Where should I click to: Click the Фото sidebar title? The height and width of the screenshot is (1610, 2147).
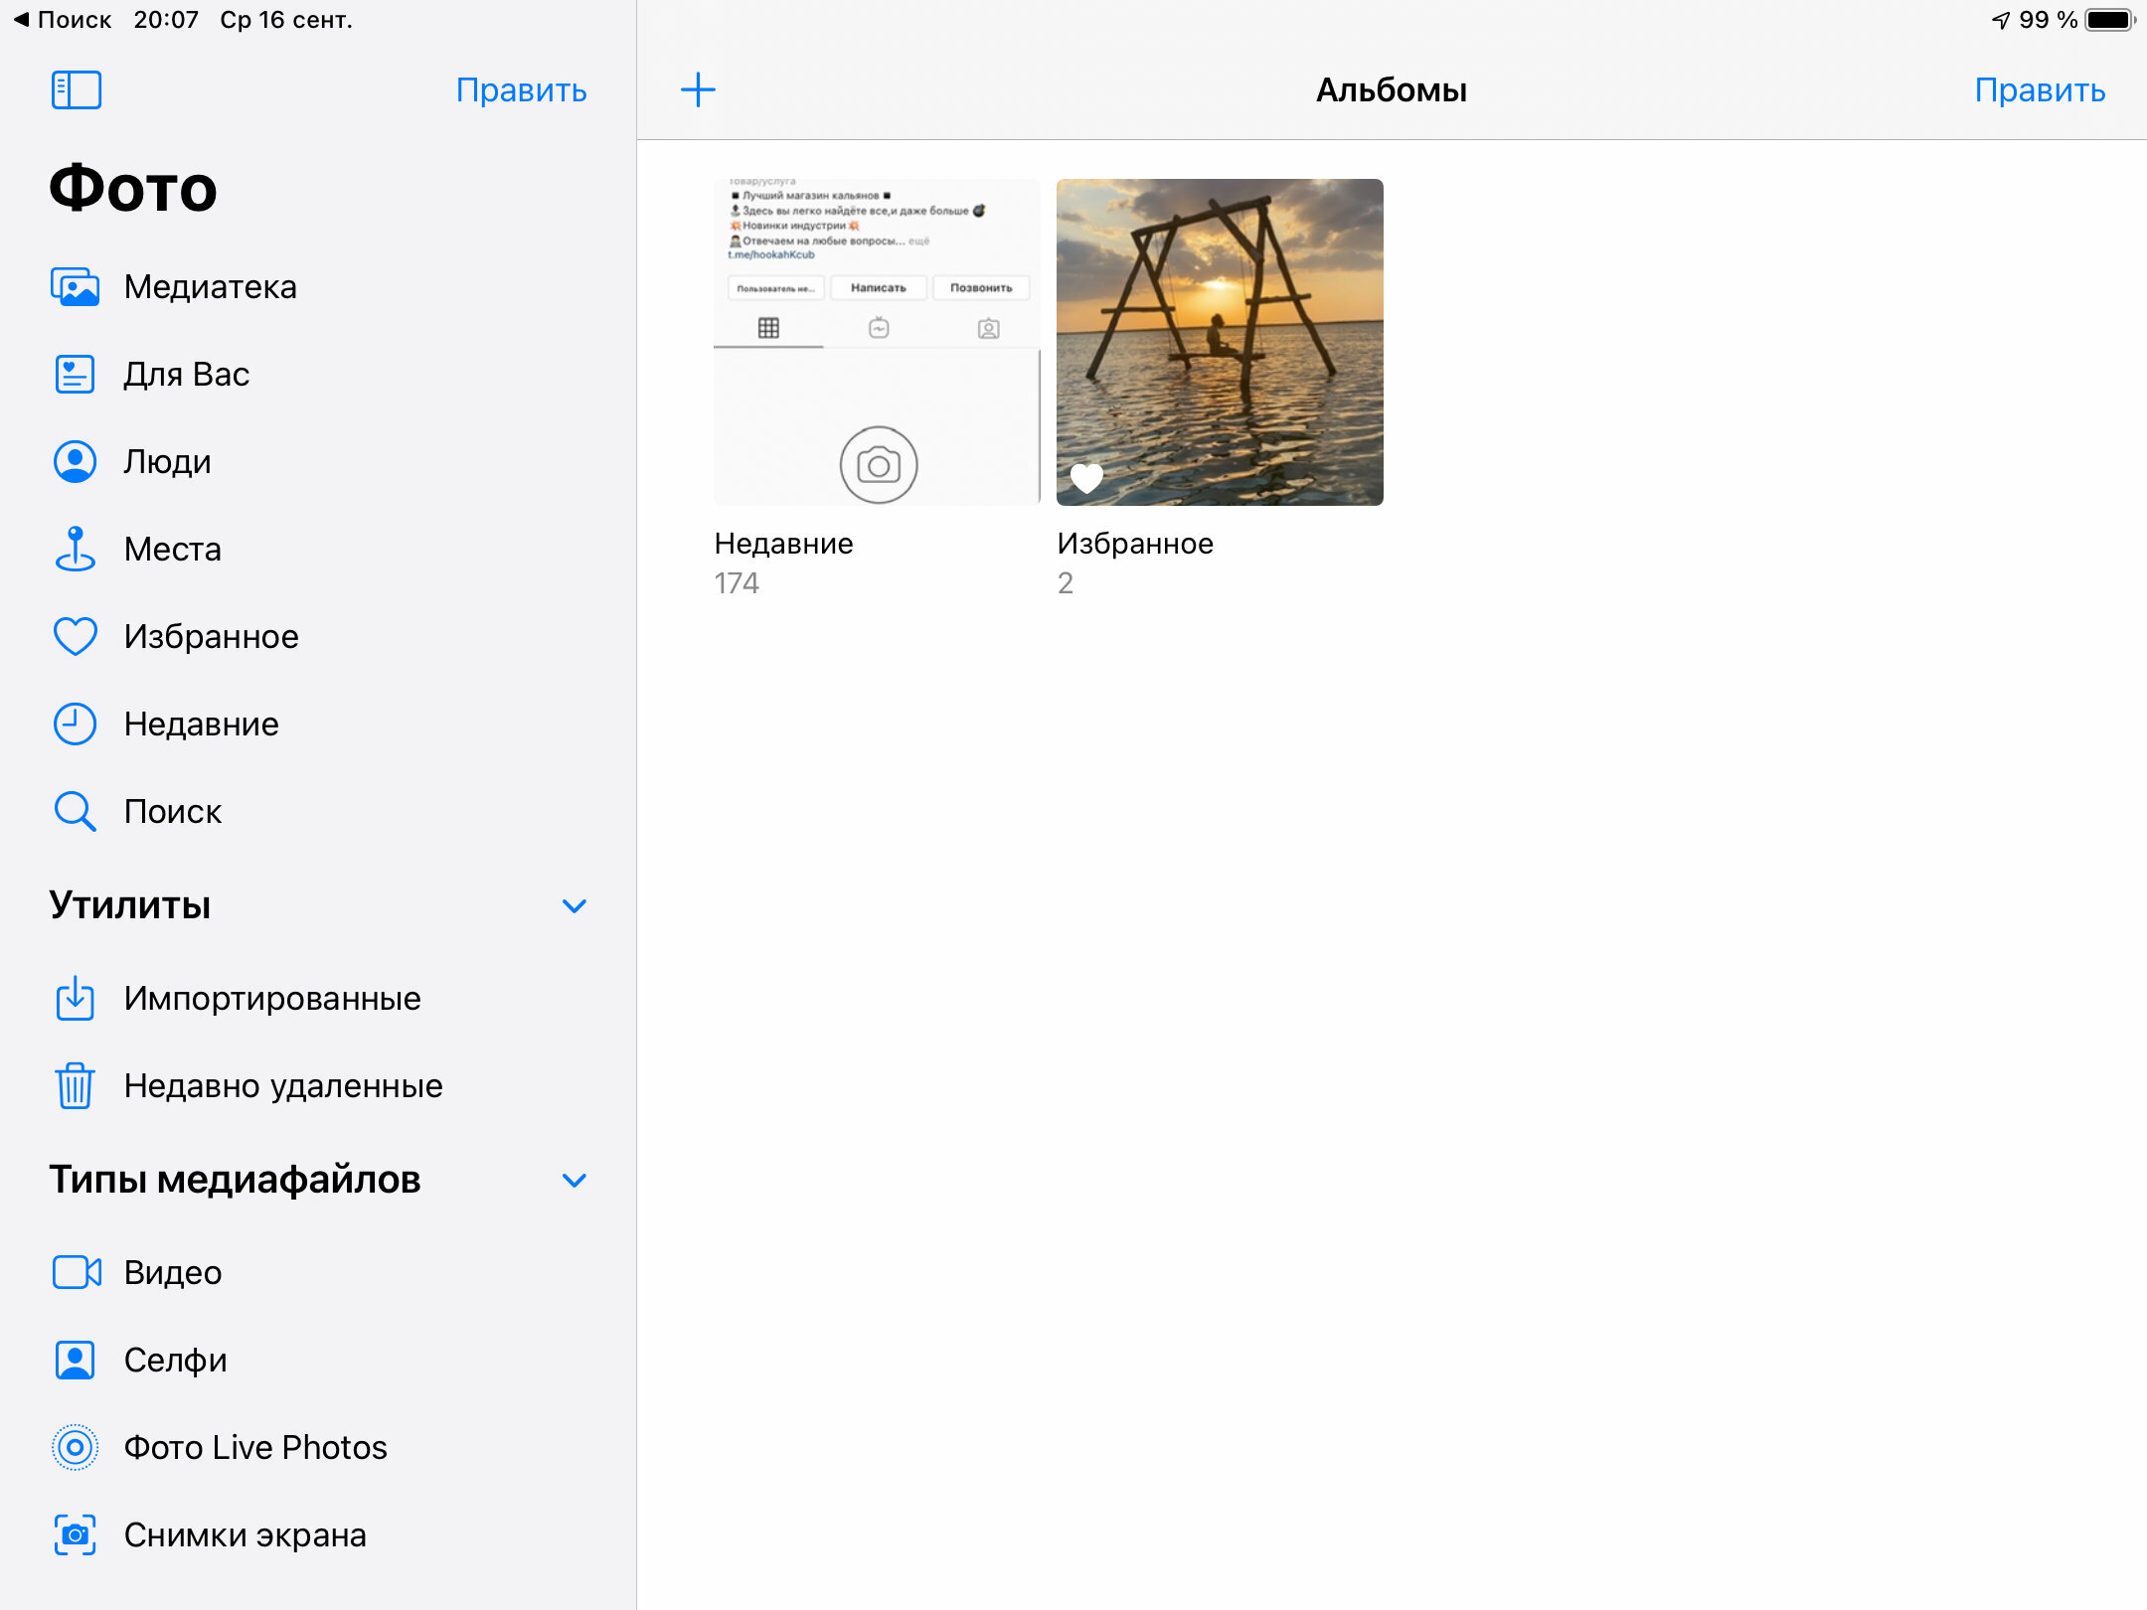pos(133,189)
